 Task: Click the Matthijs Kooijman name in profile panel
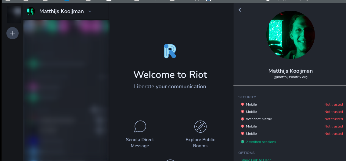point(290,71)
